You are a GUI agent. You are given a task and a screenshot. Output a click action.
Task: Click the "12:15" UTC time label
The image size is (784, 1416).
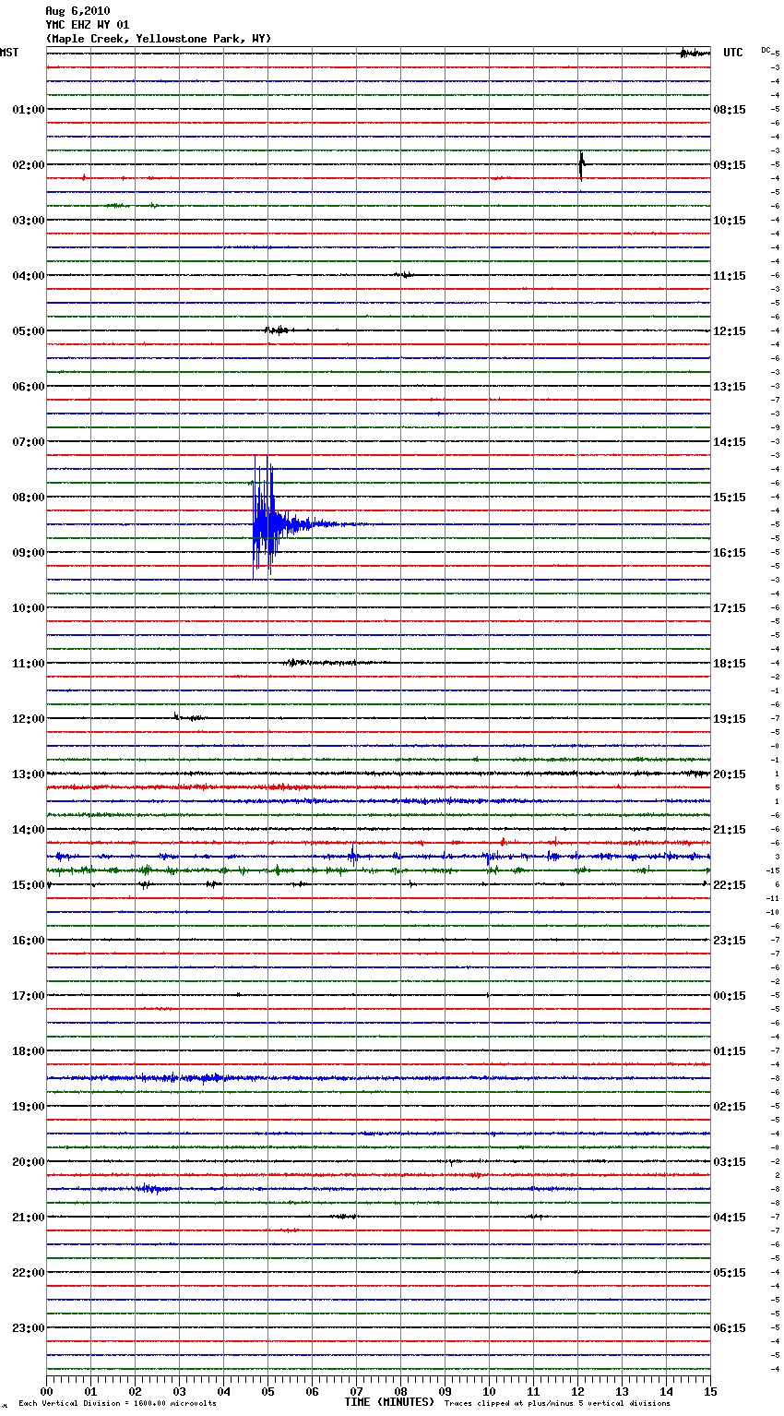730,331
